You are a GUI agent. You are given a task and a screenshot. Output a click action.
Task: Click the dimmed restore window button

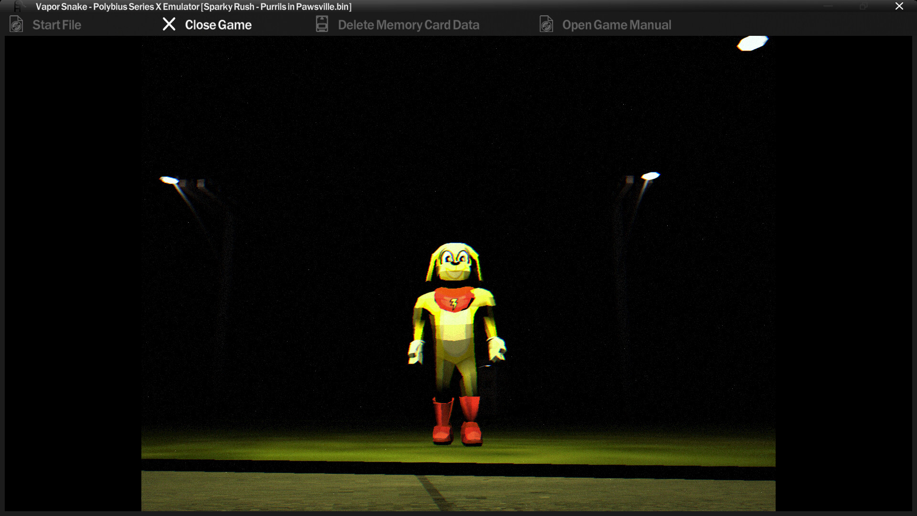(864, 6)
